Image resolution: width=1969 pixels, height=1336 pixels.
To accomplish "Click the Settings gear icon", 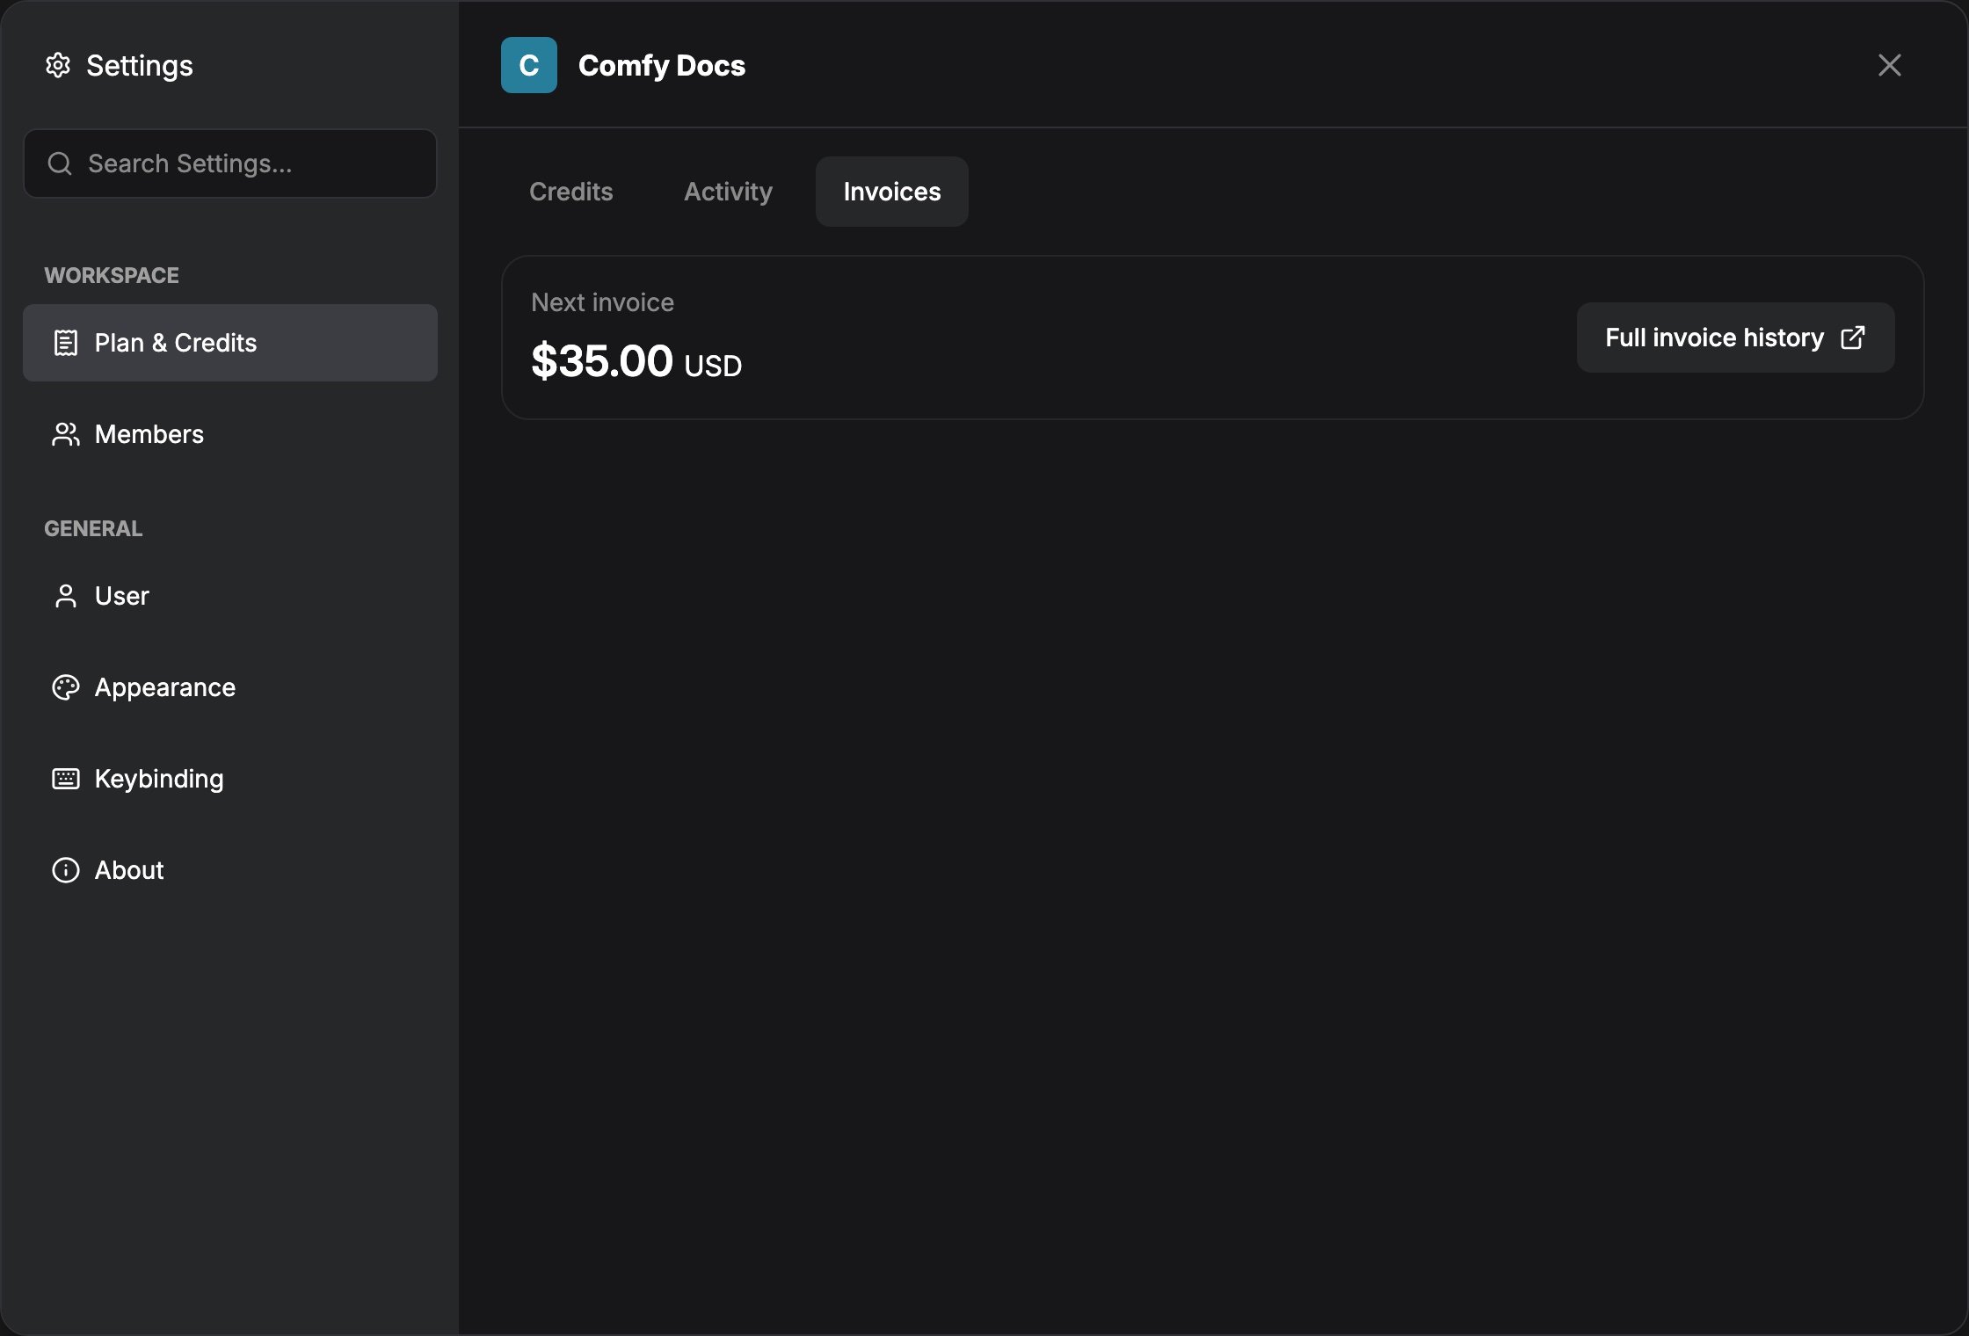I will pyautogui.click(x=58, y=65).
